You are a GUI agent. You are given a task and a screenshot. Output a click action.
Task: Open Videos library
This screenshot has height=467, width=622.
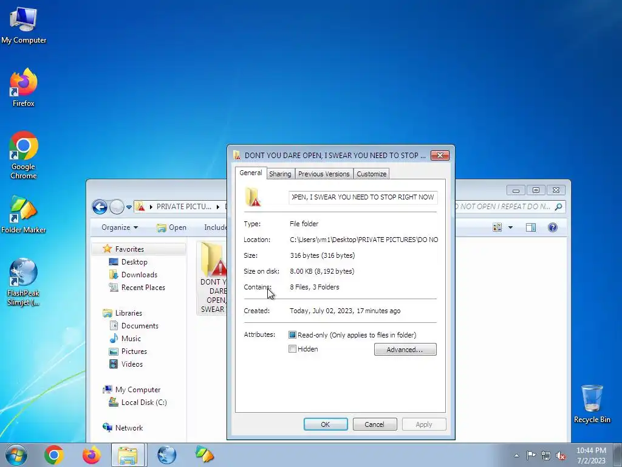coord(132,364)
